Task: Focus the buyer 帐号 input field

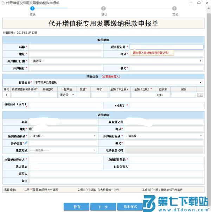Action: click(x=166, y=68)
